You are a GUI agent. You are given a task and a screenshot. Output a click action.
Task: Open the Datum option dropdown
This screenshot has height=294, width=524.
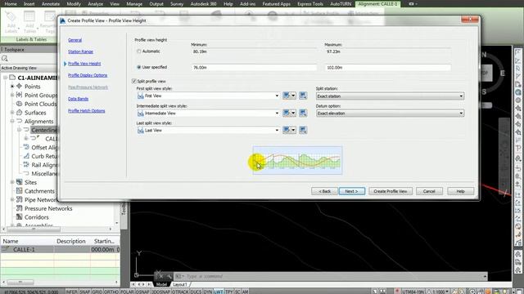click(390, 114)
